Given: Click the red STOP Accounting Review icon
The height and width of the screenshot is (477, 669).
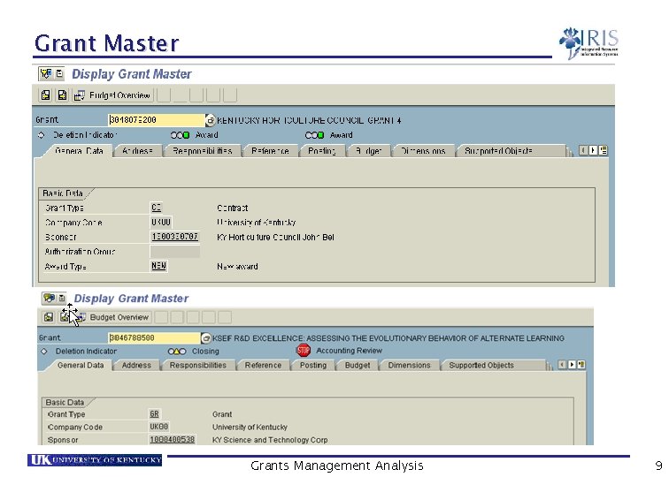Looking at the screenshot, I should click(304, 351).
